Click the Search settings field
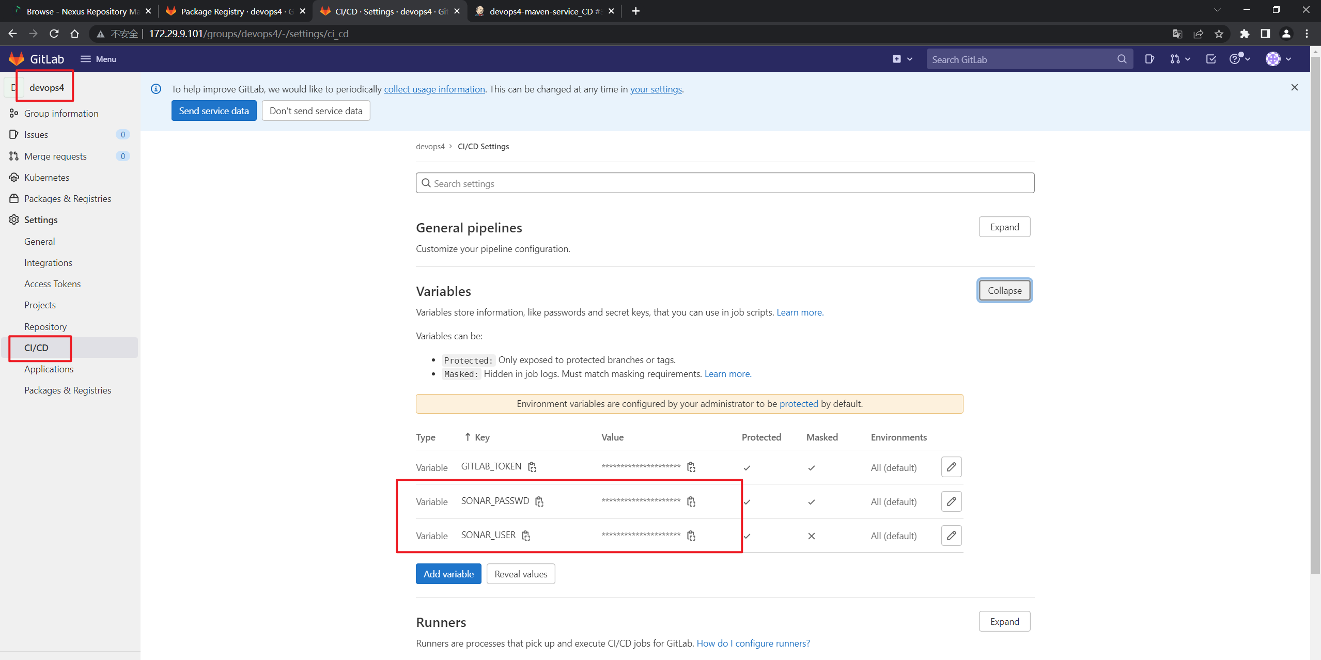The image size is (1321, 660). click(x=725, y=183)
